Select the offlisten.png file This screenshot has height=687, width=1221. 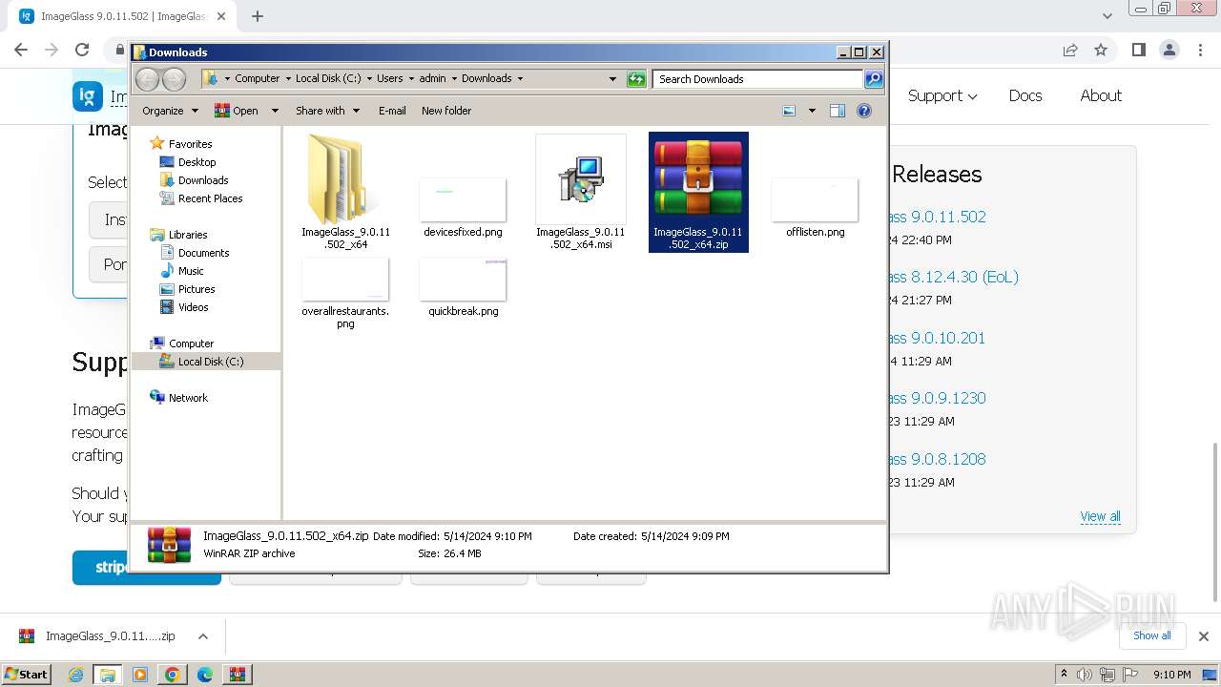pos(815,208)
